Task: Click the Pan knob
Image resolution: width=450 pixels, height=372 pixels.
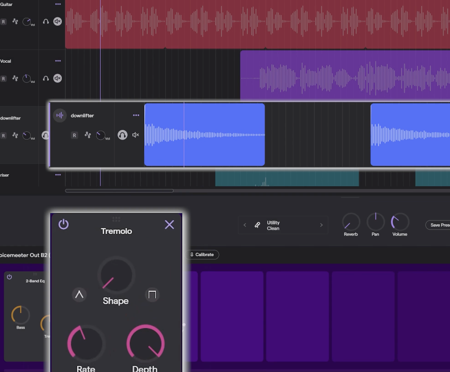Action: 375,222
